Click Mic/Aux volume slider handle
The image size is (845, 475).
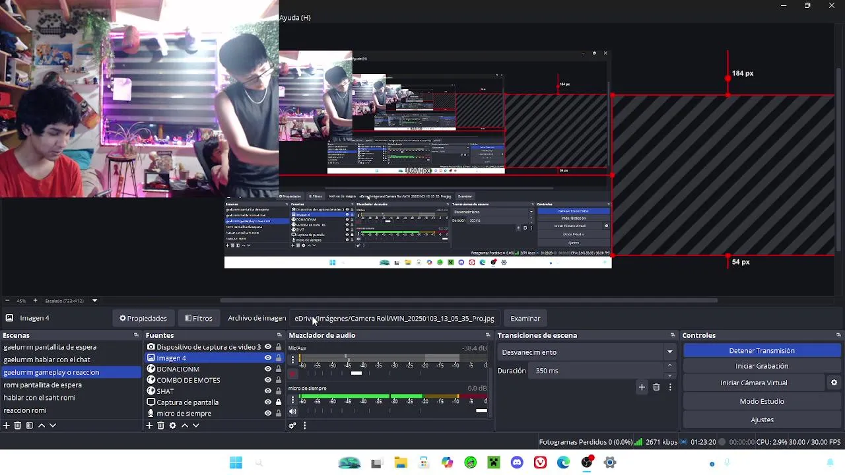pos(356,373)
